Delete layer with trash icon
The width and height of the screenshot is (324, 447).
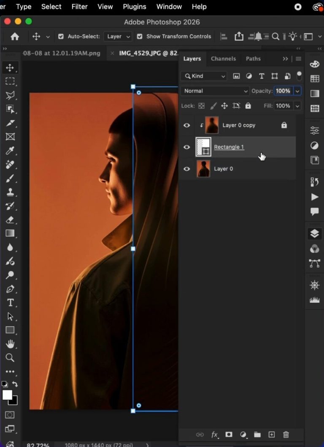(x=286, y=434)
